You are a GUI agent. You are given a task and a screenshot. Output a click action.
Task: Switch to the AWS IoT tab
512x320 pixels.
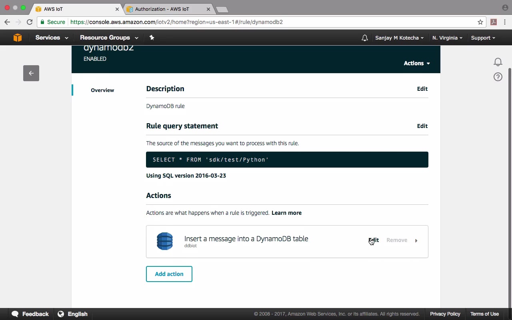coord(77,9)
